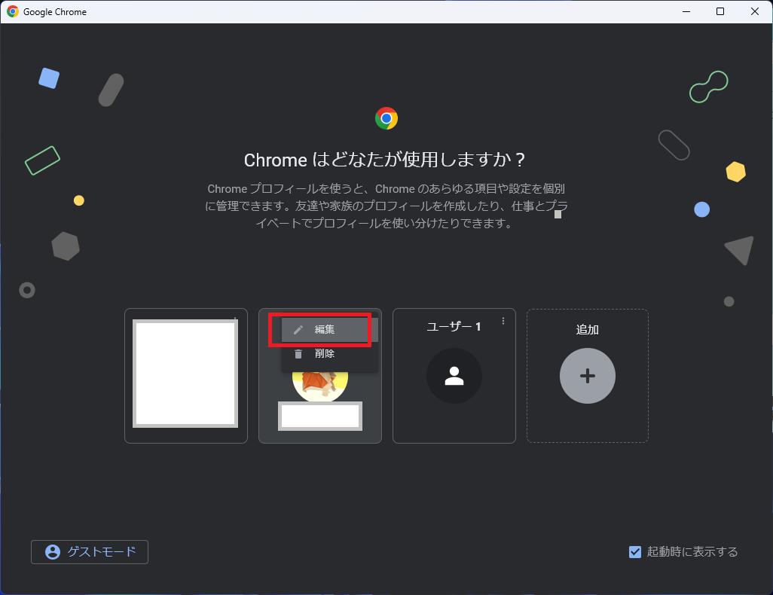The image size is (773, 595).
Task: Select the 編集 context menu entry
Action: pyautogui.click(x=329, y=329)
